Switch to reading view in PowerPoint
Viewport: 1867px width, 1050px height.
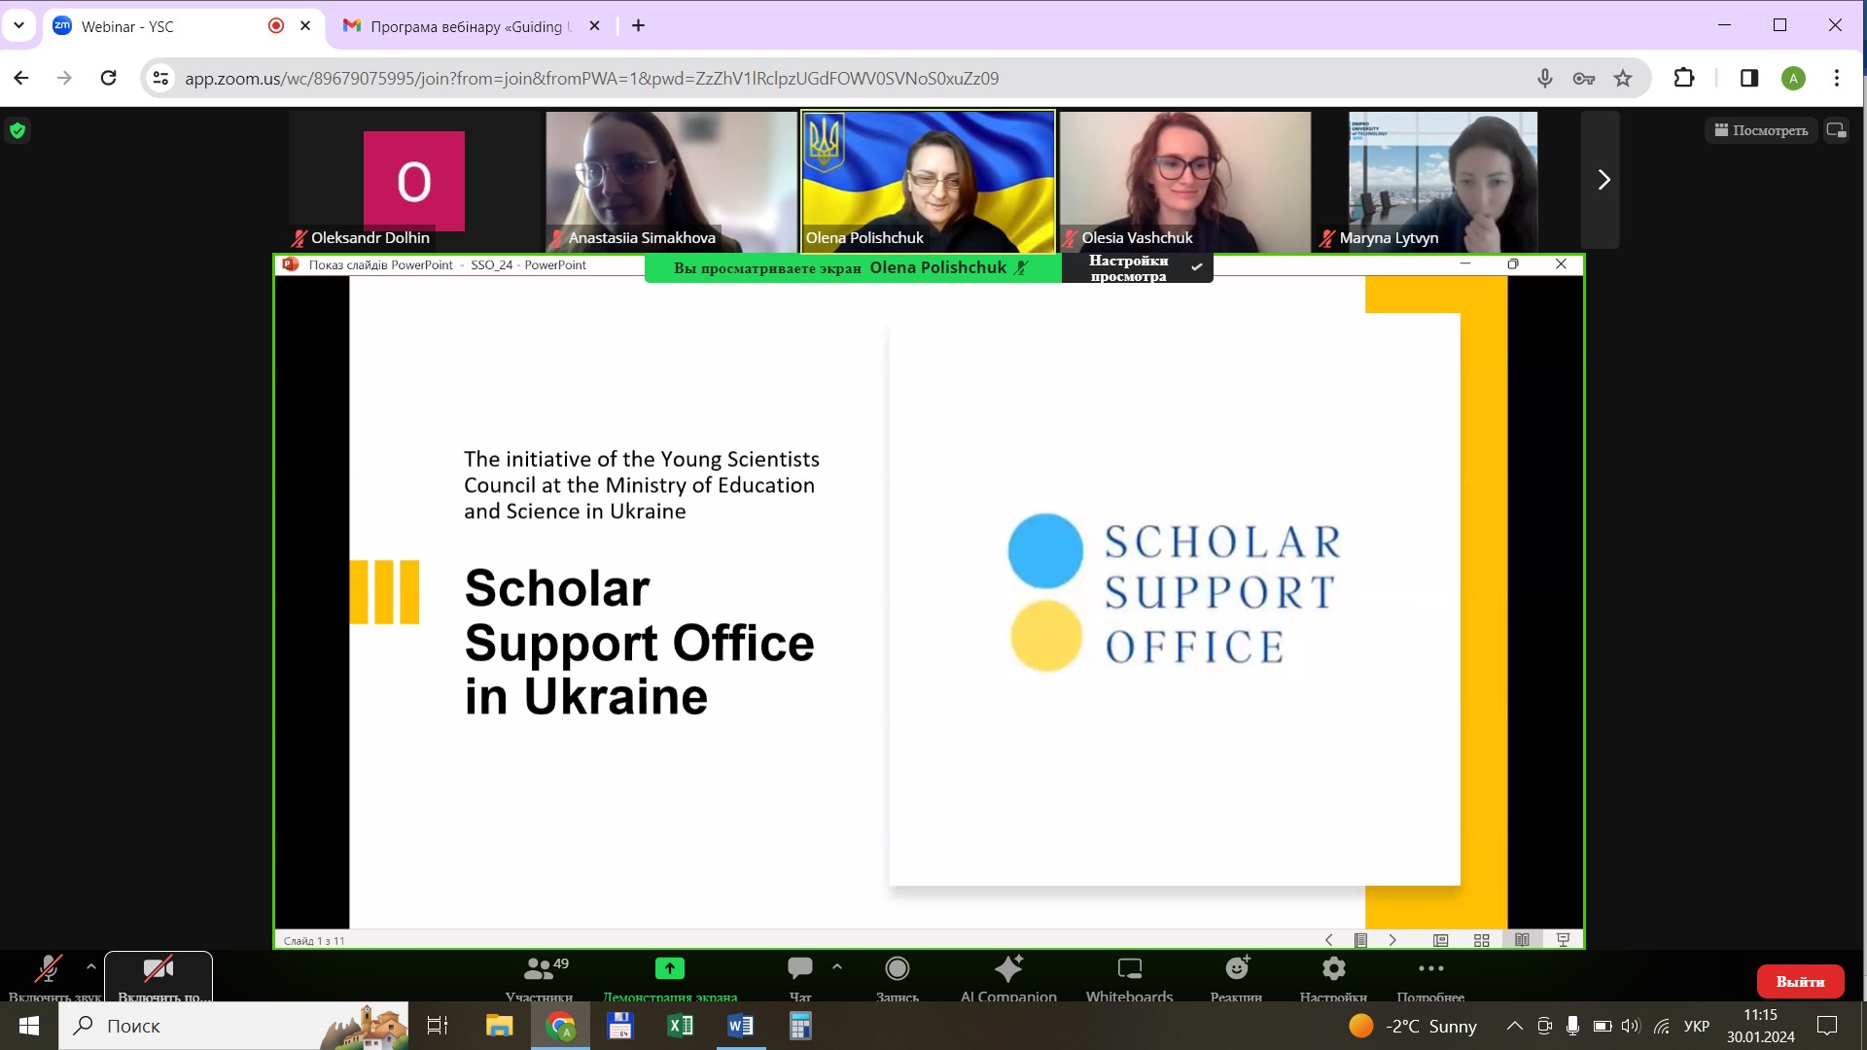1523,940
